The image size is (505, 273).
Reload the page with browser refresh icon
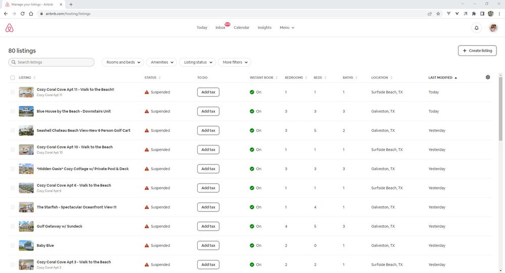pyautogui.click(x=23, y=14)
